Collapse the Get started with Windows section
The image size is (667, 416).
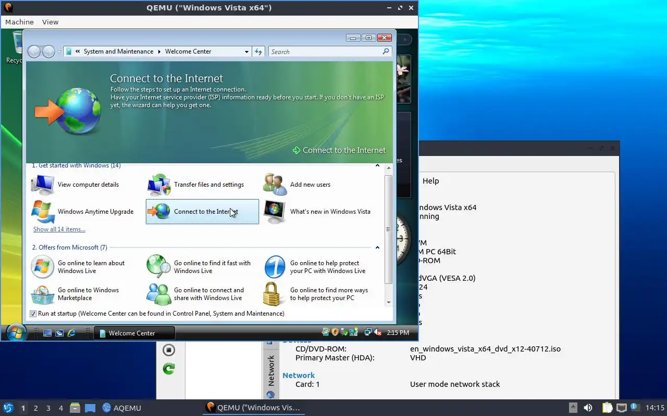point(377,165)
